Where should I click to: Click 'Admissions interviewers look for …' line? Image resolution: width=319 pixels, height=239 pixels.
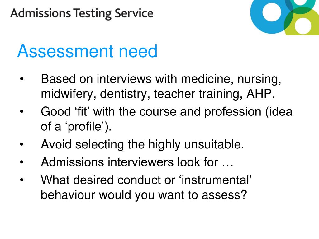(x=137, y=162)
